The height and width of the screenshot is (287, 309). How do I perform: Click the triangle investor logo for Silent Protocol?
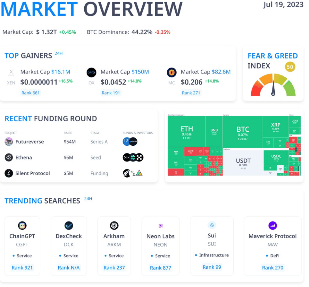pos(139,173)
